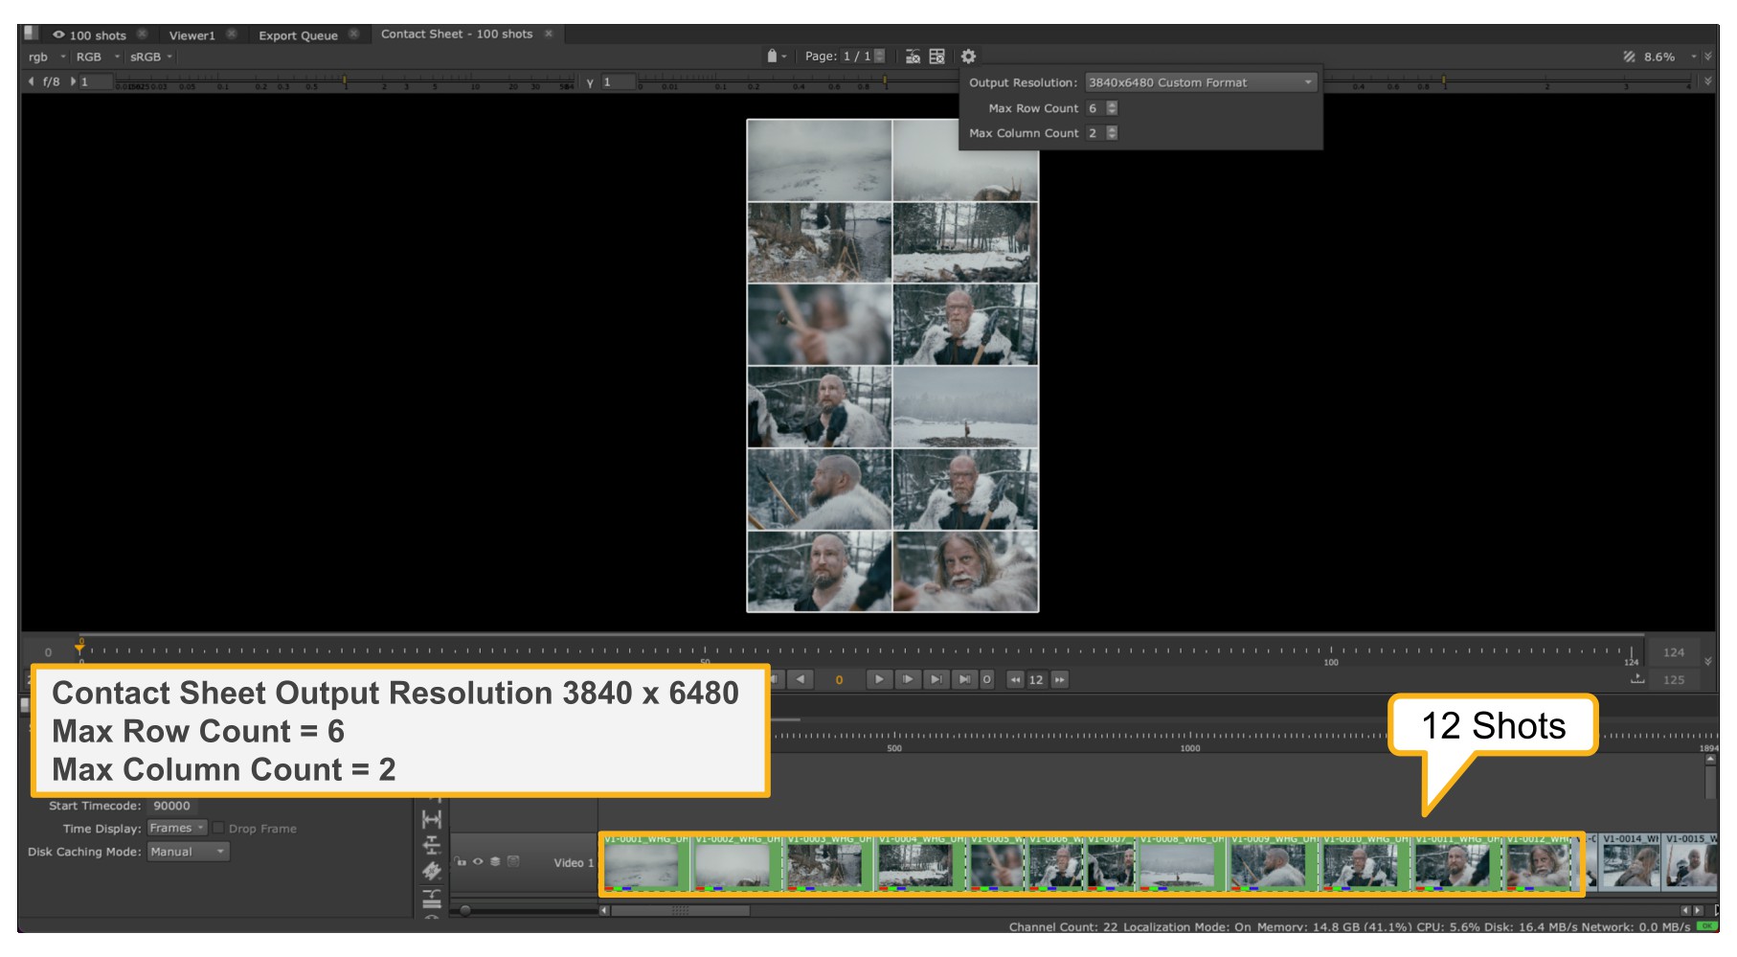1737x957 pixels.
Task: Expand the Disk Caching Mode dropdown
Action: (x=188, y=852)
